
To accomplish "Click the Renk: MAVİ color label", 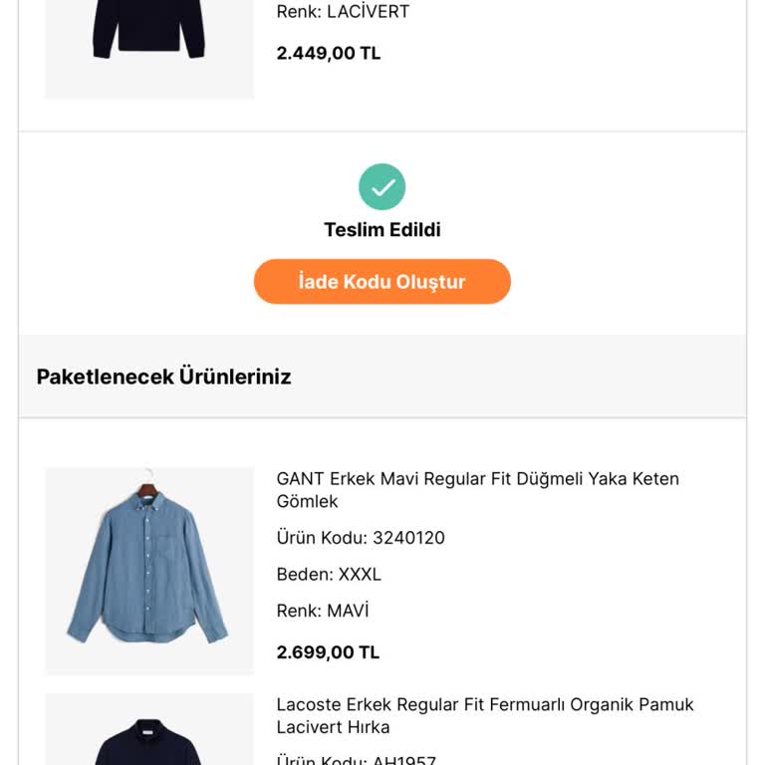I will [x=323, y=611].
